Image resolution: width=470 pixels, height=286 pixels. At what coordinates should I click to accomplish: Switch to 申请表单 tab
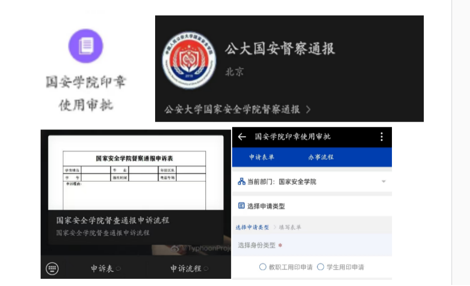click(x=261, y=157)
